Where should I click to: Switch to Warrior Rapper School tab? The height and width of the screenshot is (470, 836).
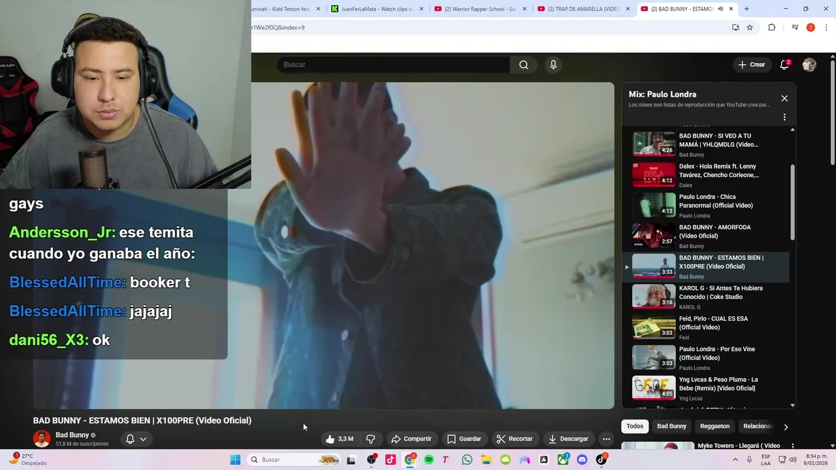tap(480, 9)
